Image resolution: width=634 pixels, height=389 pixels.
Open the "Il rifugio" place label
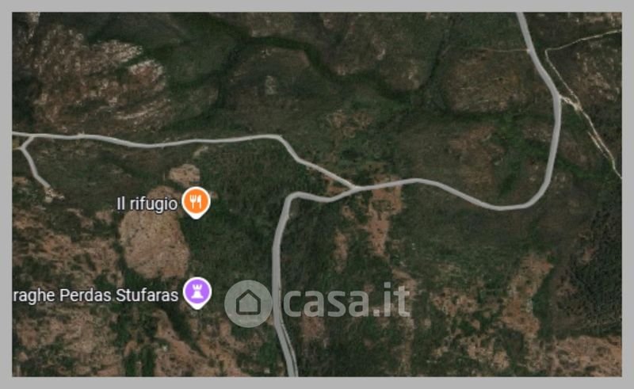click(x=147, y=204)
